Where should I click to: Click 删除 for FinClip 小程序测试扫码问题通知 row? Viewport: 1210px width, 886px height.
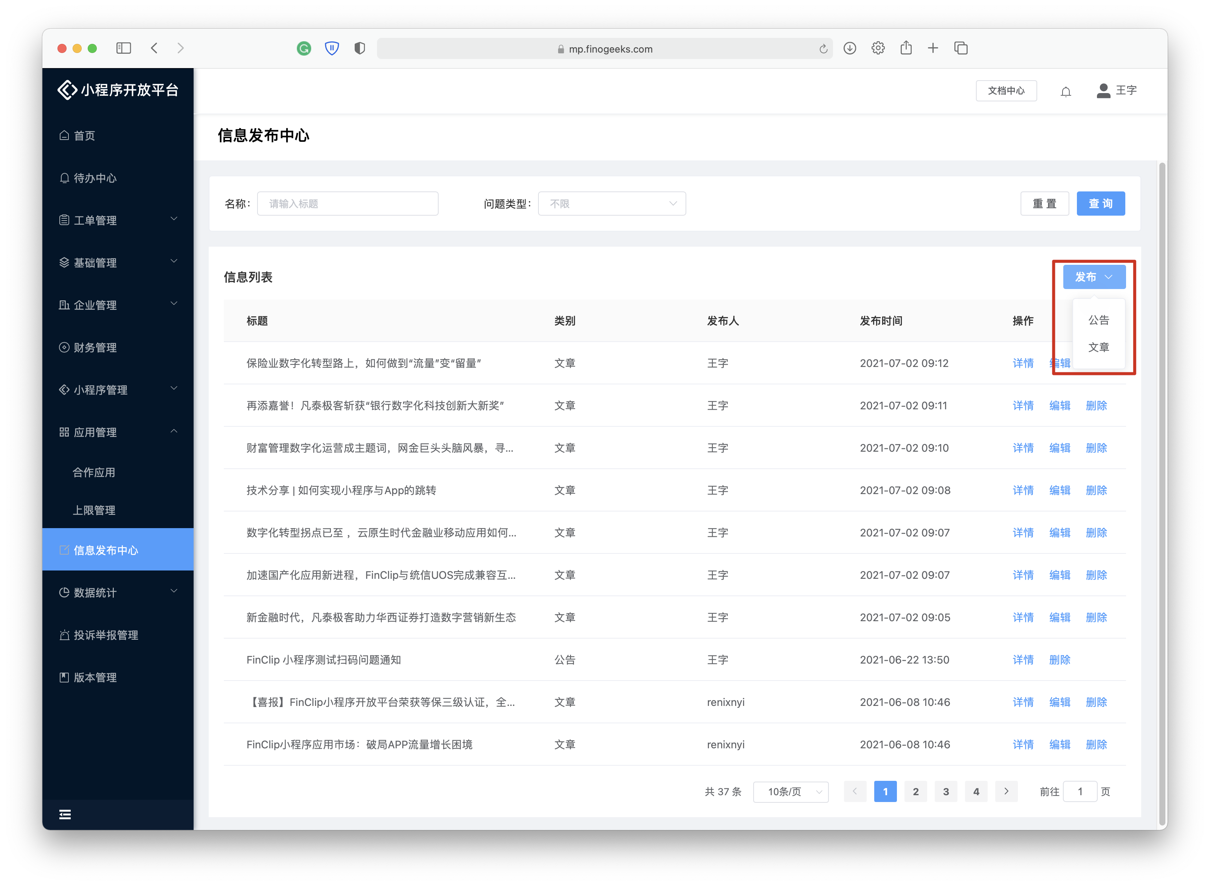[1060, 660]
